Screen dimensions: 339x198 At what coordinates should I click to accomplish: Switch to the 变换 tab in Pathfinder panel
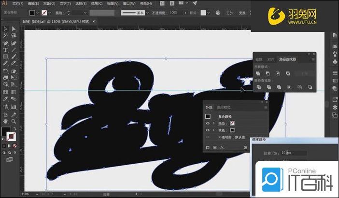(x=259, y=59)
